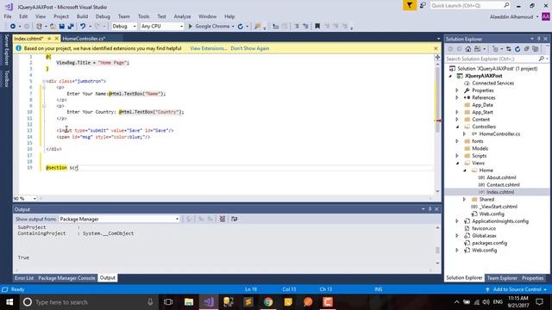Open the Build menu
The width and height of the screenshot is (552, 310).
(x=82, y=16)
